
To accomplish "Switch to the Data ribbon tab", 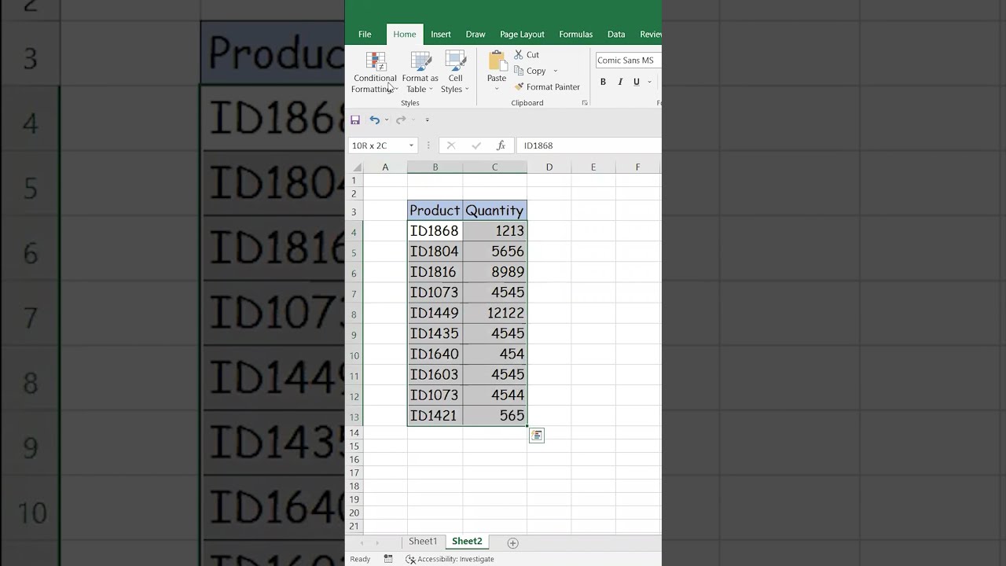I will click(x=616, y=35).
